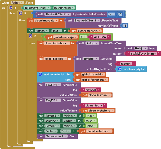Select the Reloj1 Now call block
The width and height of the screenshot is (161, 149).
pyautogui.click(x=142, y=49)
